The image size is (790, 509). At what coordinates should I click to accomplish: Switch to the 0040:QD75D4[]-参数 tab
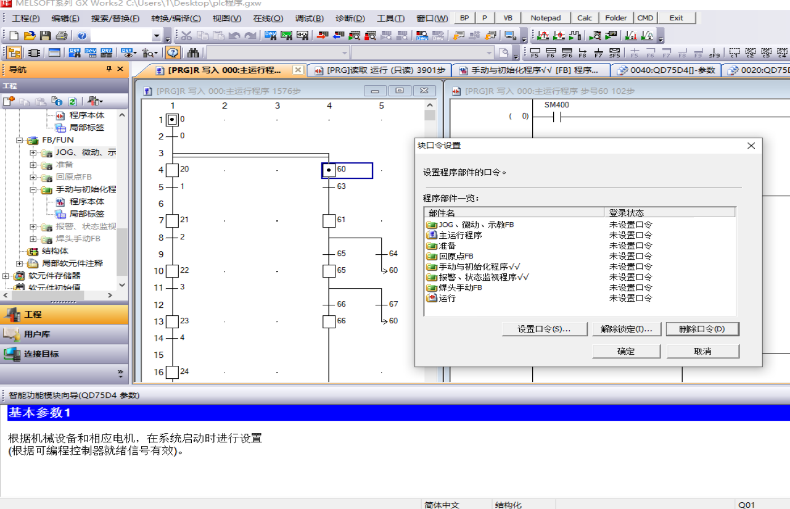(666, 70)
